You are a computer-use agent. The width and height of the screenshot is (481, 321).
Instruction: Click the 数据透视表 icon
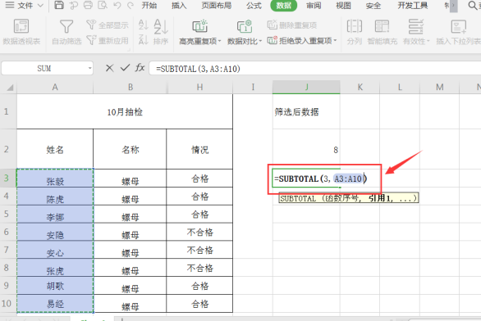point(21,26)
